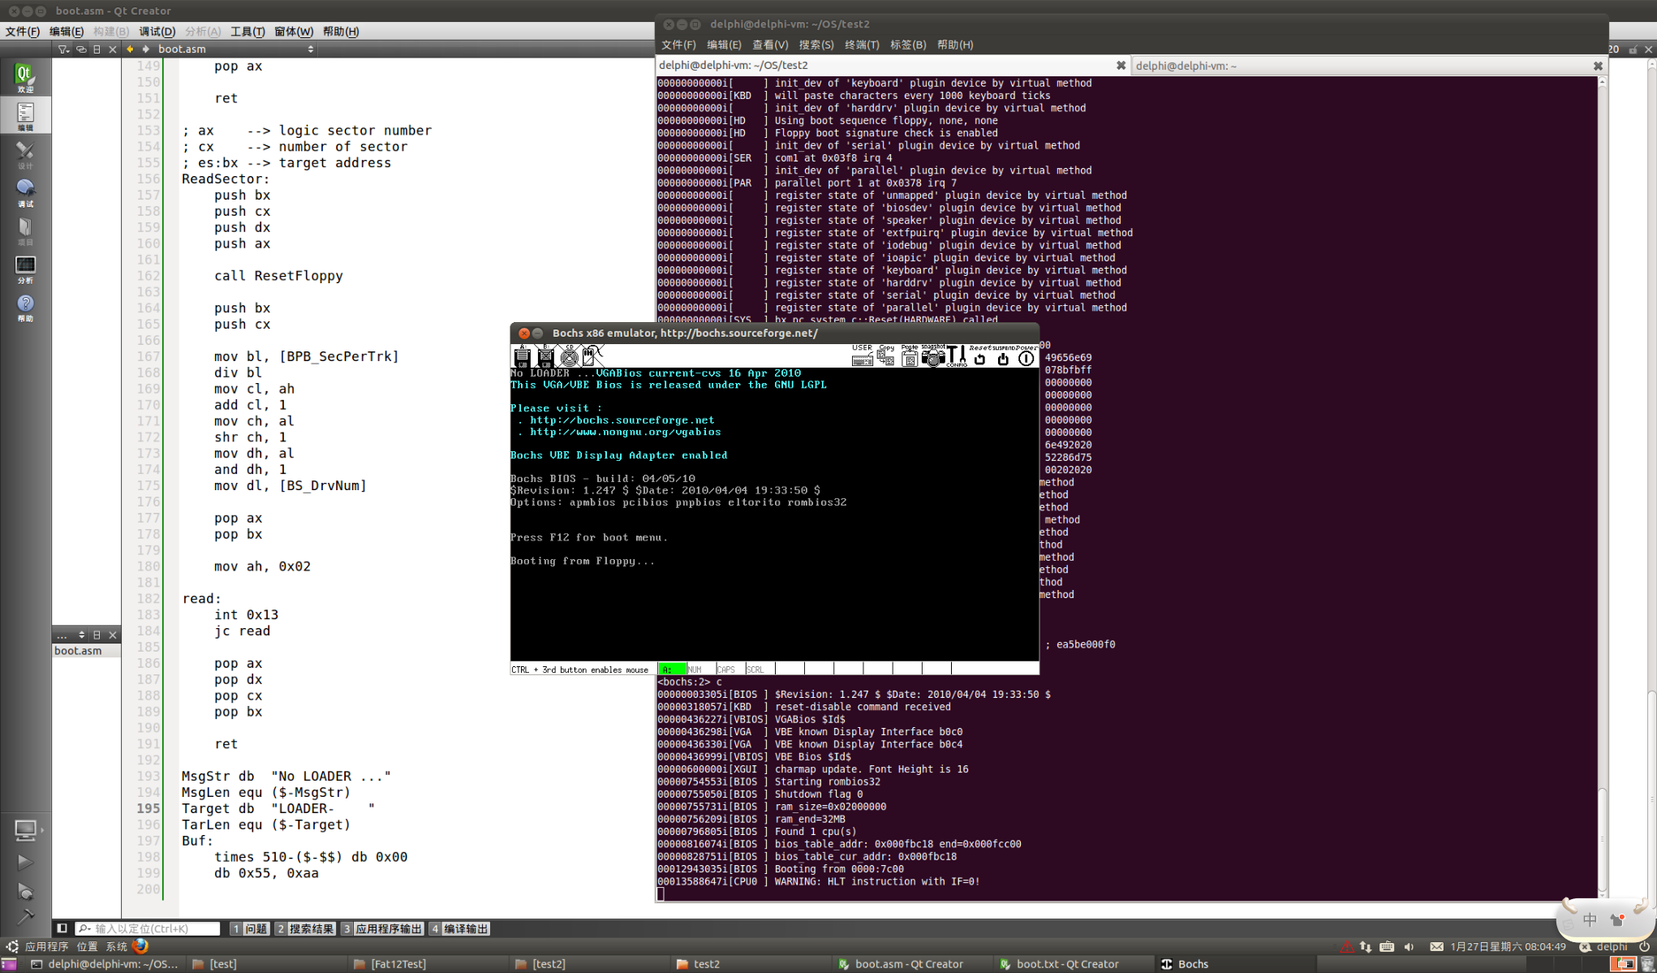Switch to the delphi@delphi-vm: ~ terminal tab
This screenshot has width=1657, height=973.
pyautogui.click(x=1186, y=66)
